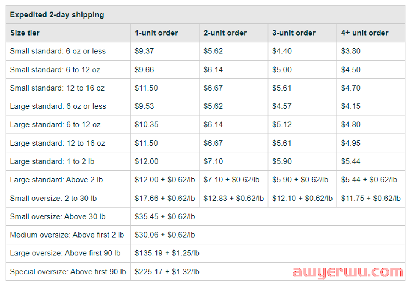Select the "3-unit order" column header
The image size is (411, 285).
294,33
